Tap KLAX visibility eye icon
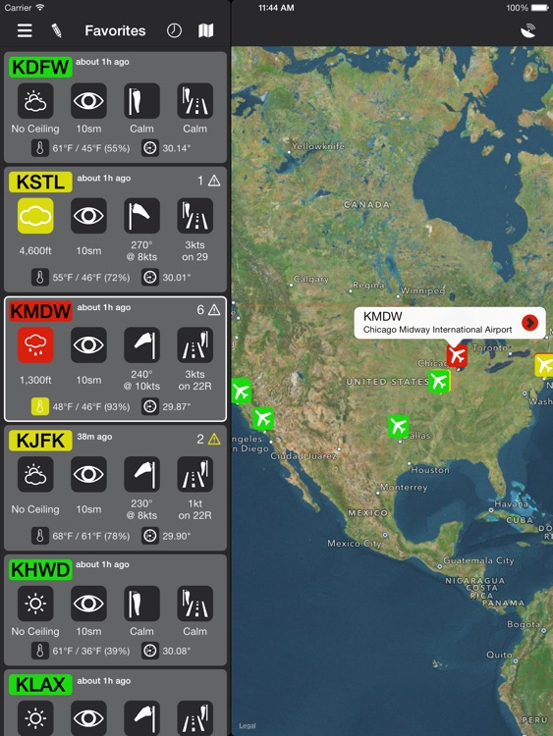 pos(88,718)
